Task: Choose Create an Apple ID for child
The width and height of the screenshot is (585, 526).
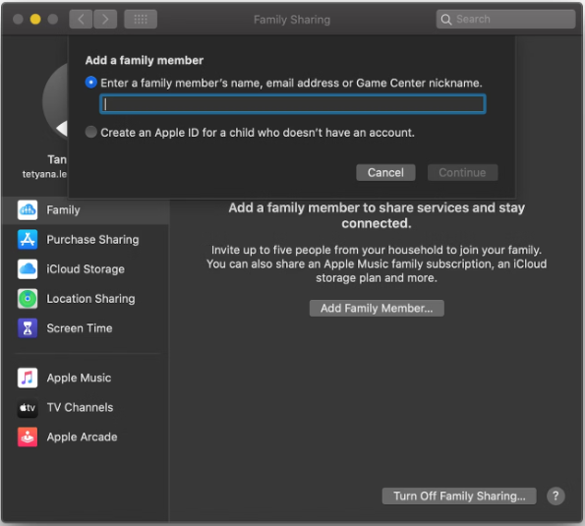Action: coord(90,132)
